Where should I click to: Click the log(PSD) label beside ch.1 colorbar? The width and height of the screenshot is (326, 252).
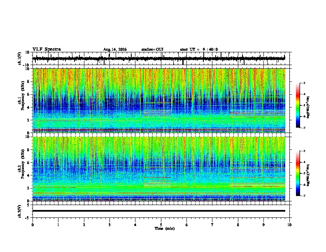point(308,107)
